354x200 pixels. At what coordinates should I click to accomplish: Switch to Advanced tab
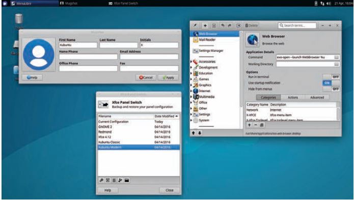click(317, 97)
